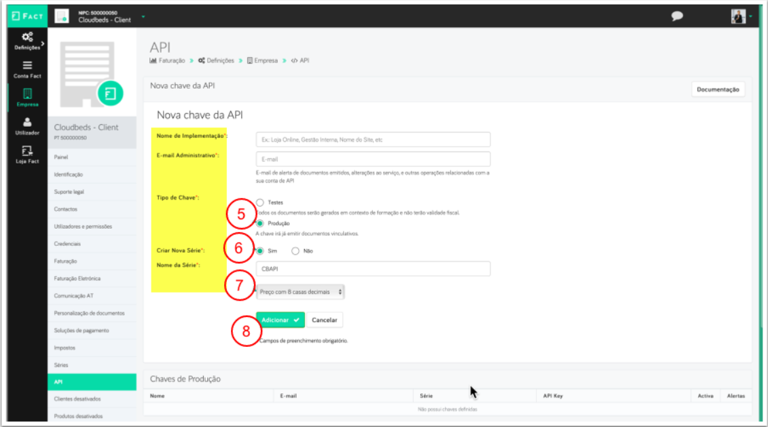Click the Fact logo in top-left corner
Viewport: 768px width, 427px height.
27,16
